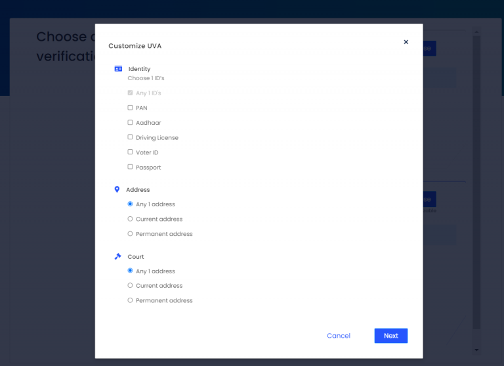504x366 pixels.
Task: Toggle the Any 1 ID's checkbox
Action: coord(130,93)
